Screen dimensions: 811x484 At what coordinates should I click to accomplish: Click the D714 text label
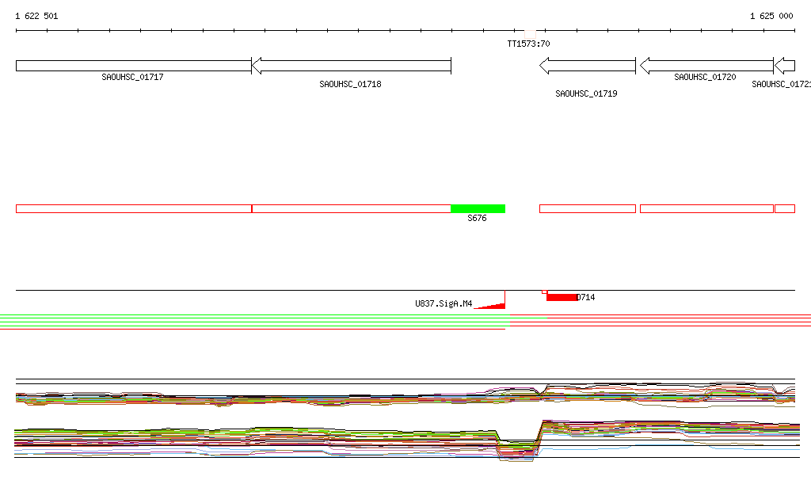click(x=586, y=298)
